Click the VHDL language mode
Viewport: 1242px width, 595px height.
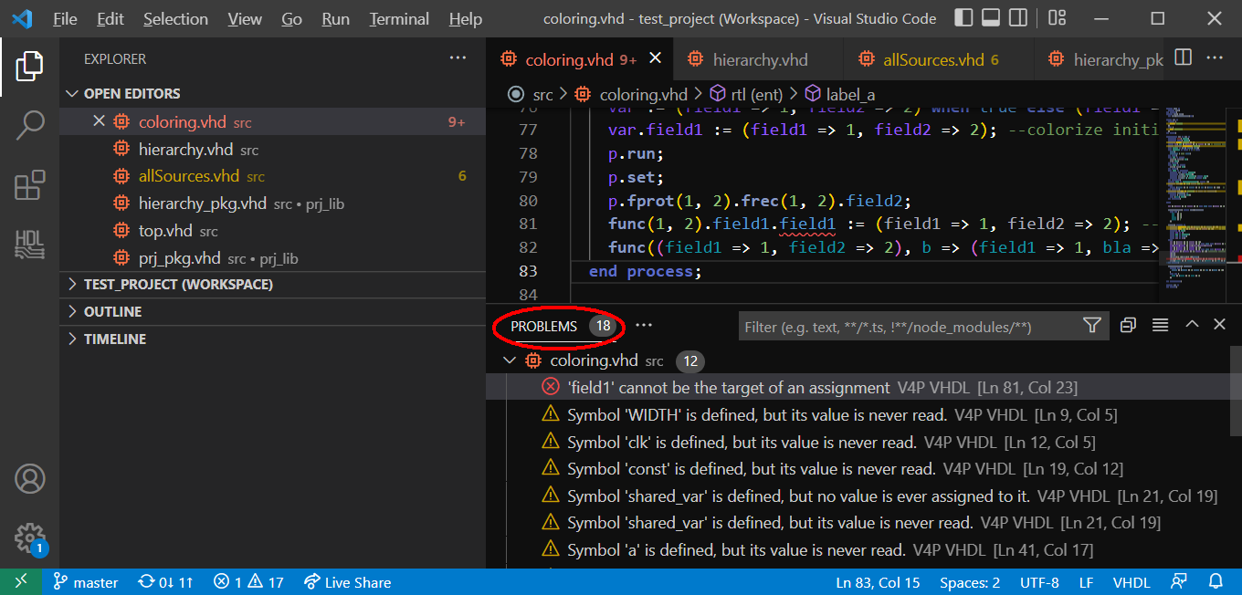pos(1131,582)
